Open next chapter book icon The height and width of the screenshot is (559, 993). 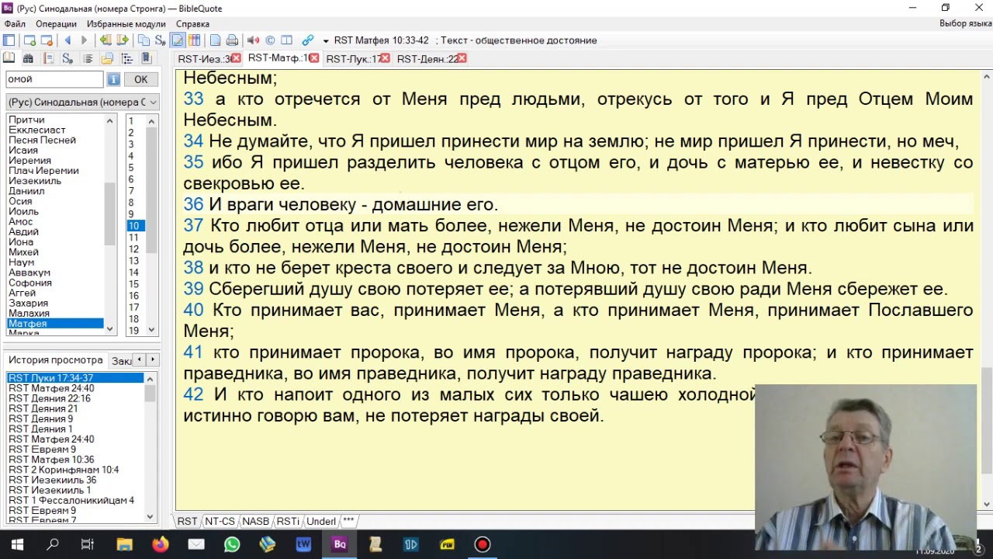click(123, 40)
